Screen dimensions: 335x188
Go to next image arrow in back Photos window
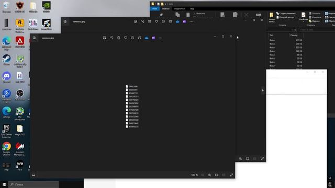point(263,90)
